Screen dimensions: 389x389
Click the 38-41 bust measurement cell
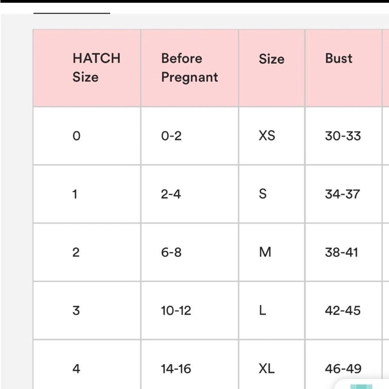point(343,252)
